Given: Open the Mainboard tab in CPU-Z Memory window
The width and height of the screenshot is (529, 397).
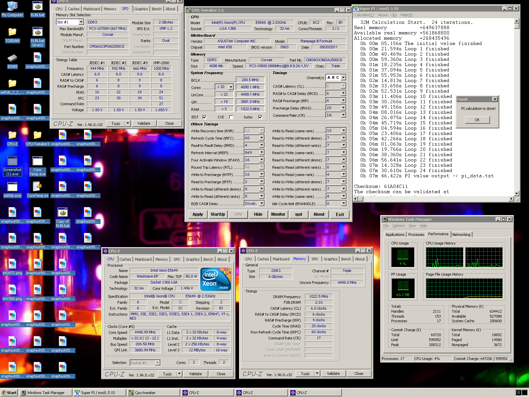Looking at the screenshot, I should 281,259.
